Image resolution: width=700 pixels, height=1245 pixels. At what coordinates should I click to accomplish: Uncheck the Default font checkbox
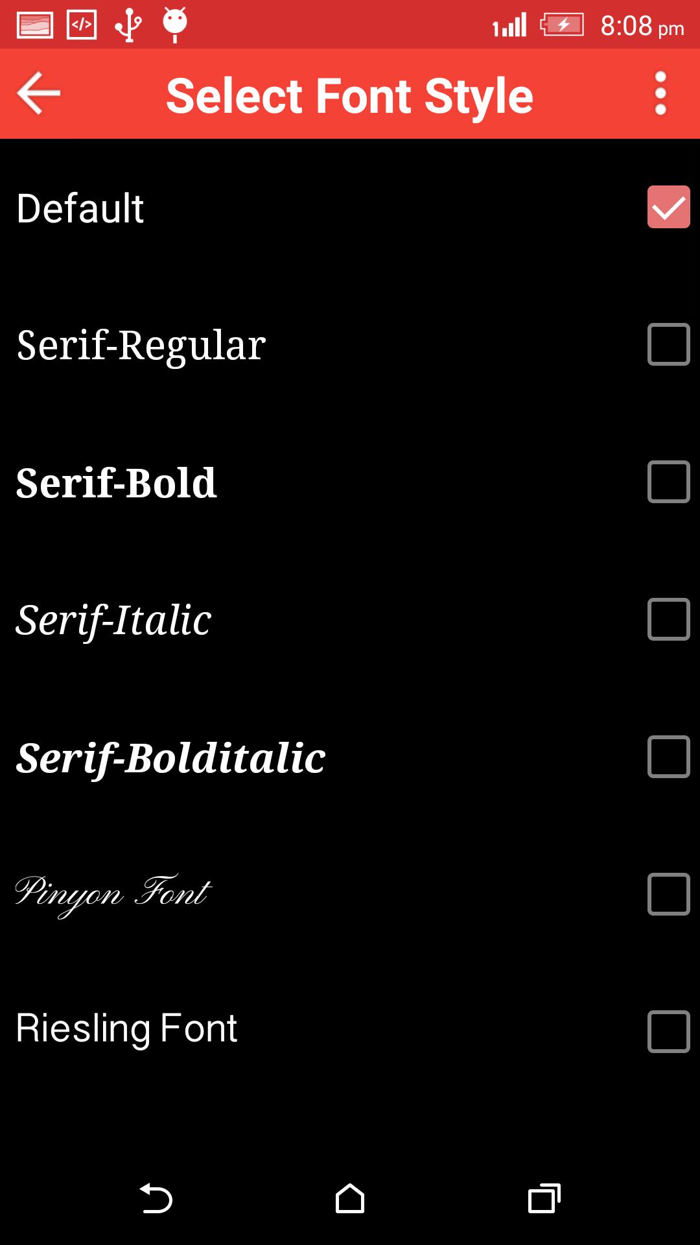coord(668,207)
